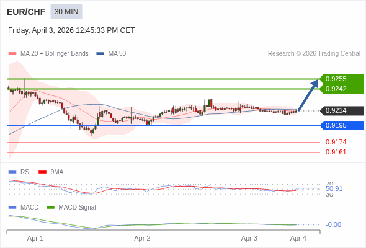Select the 0.9242 resistance price tag
The image size is (366, 248).
(x=342, y=89)
